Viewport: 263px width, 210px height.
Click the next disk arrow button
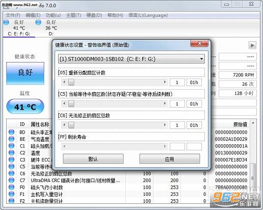(252, 45)
